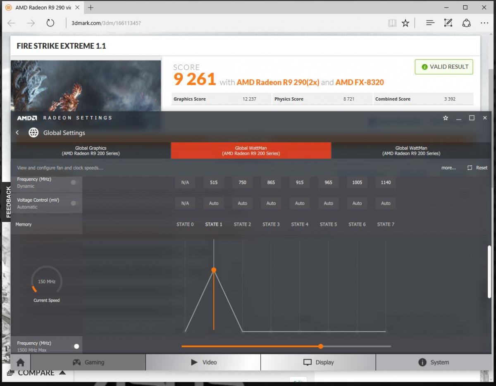Click the 515 frequency field
The height and width of the screenshot is (386, 496).
tap(214, 182)
